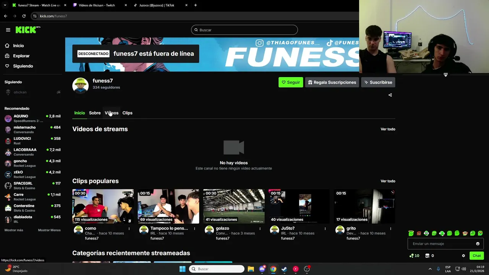489x275 pixels.
Task: Open options menu for clip 'Ju5to?'
Action: point(325,229)
